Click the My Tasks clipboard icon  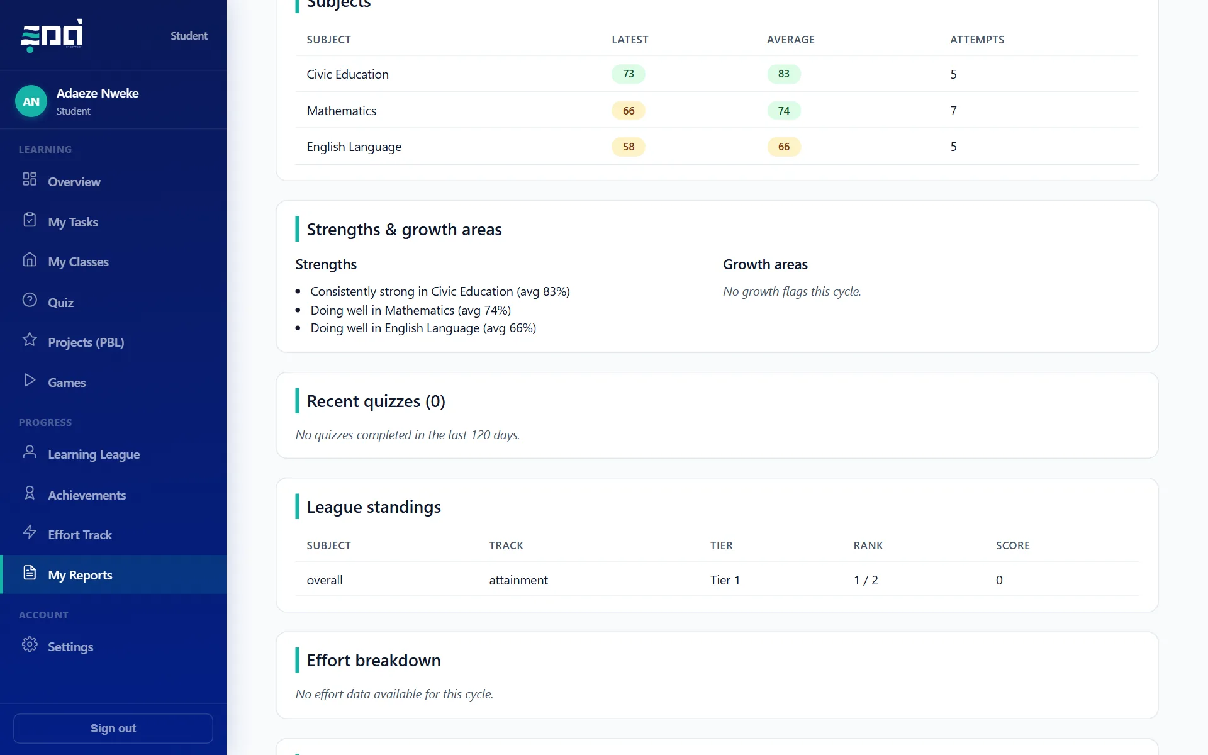[x=30, y=220]
